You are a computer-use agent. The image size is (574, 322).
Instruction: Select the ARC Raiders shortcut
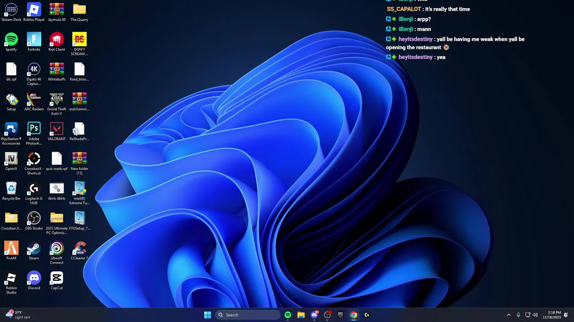pos(34,102)
